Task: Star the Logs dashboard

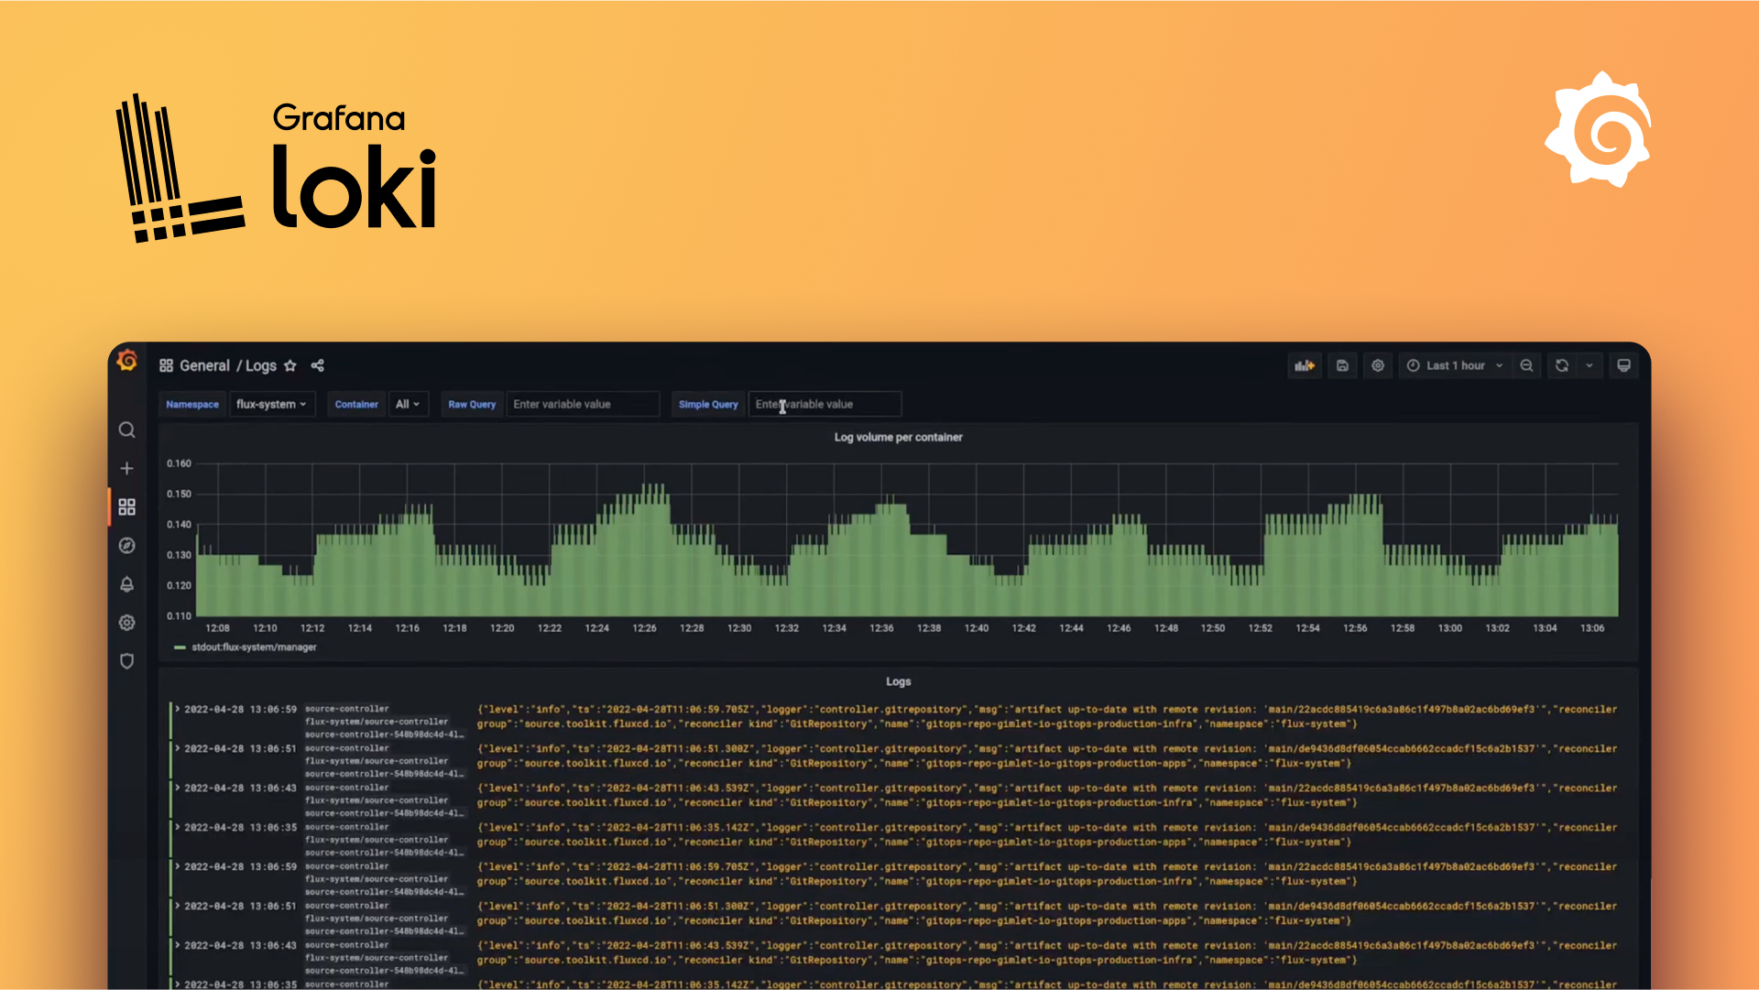Action: pos(290,365)
